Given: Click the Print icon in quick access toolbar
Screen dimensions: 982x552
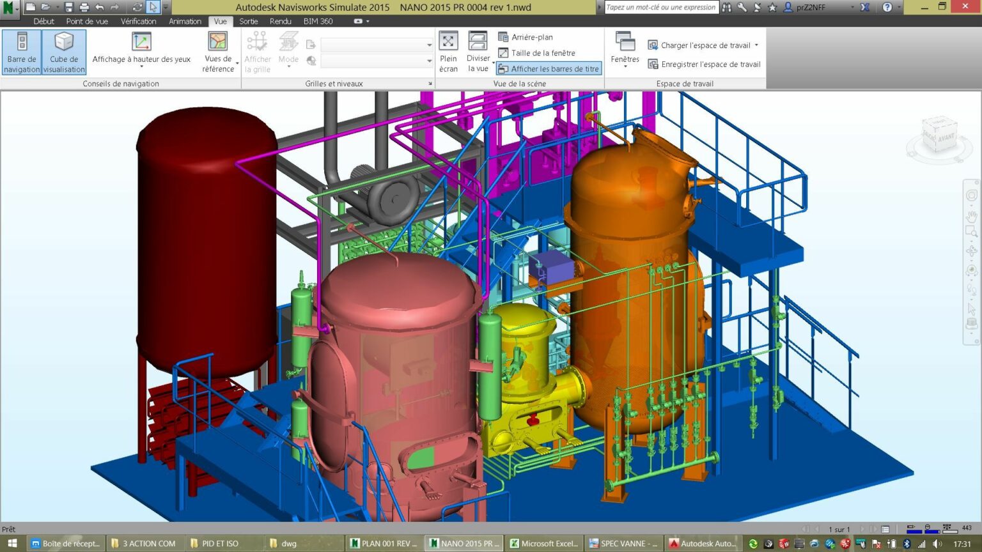Looking at the screenshot, I should tap(84, 7).
